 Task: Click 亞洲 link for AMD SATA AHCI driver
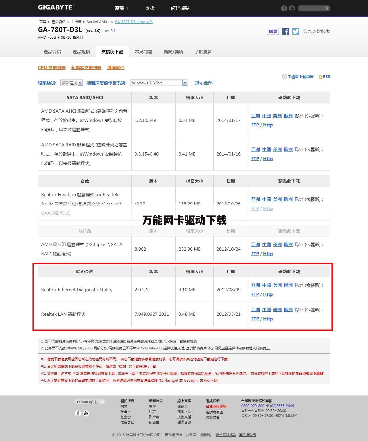256,116
